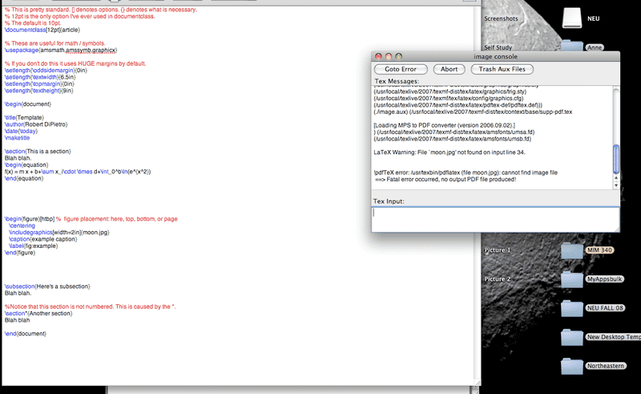Open the MIM 340 folder
The height and width of the screenshot is (394, 641).
(x=573, y=250)
